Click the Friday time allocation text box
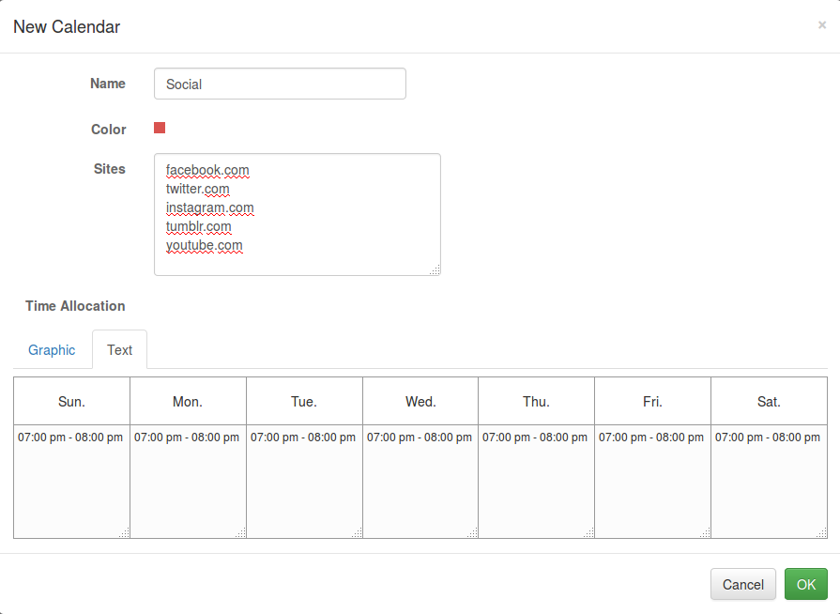This screenshot has width=840, height=614. (x=652, y=481)
